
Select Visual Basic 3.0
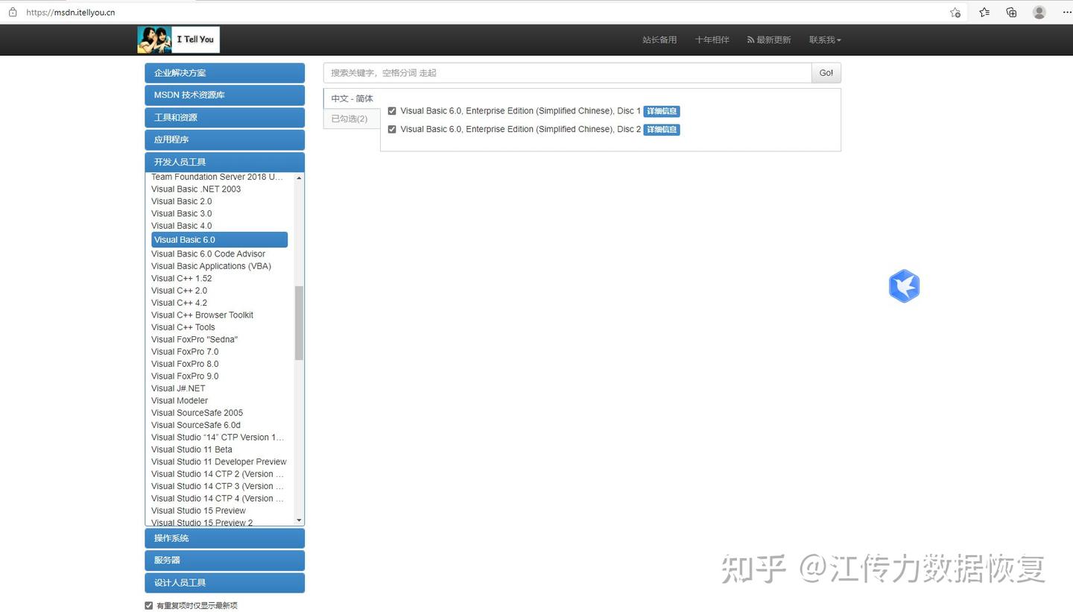point(181,214)
